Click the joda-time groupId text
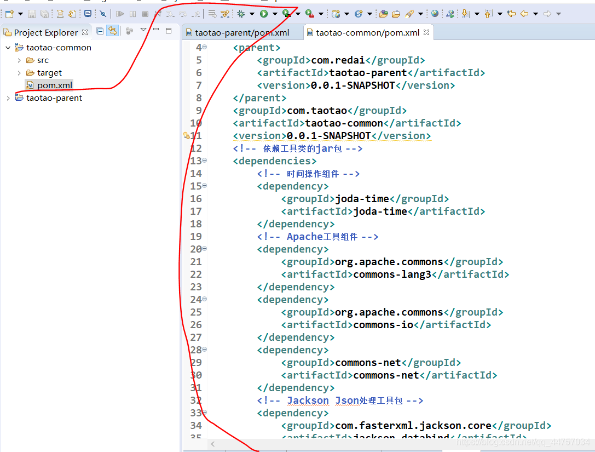The width and height of the screenshot is (595, 452). click(x=362, y=199)
